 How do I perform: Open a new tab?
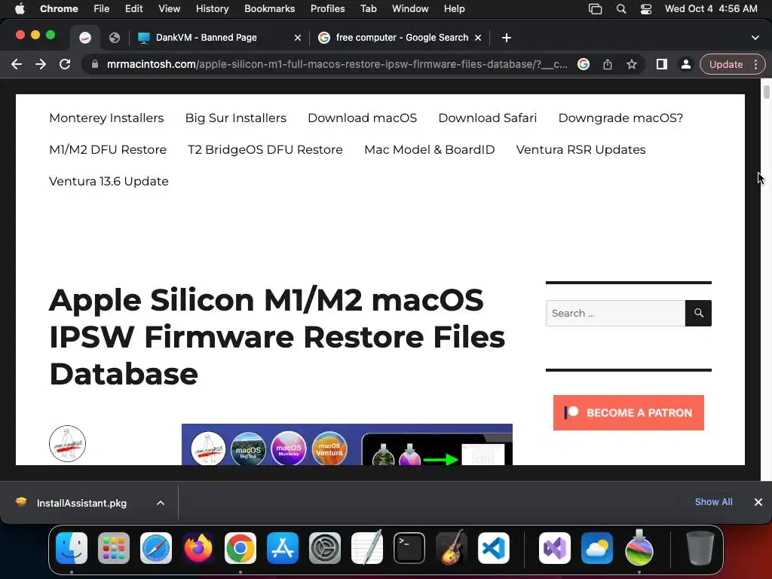click(x=506, y=38)
